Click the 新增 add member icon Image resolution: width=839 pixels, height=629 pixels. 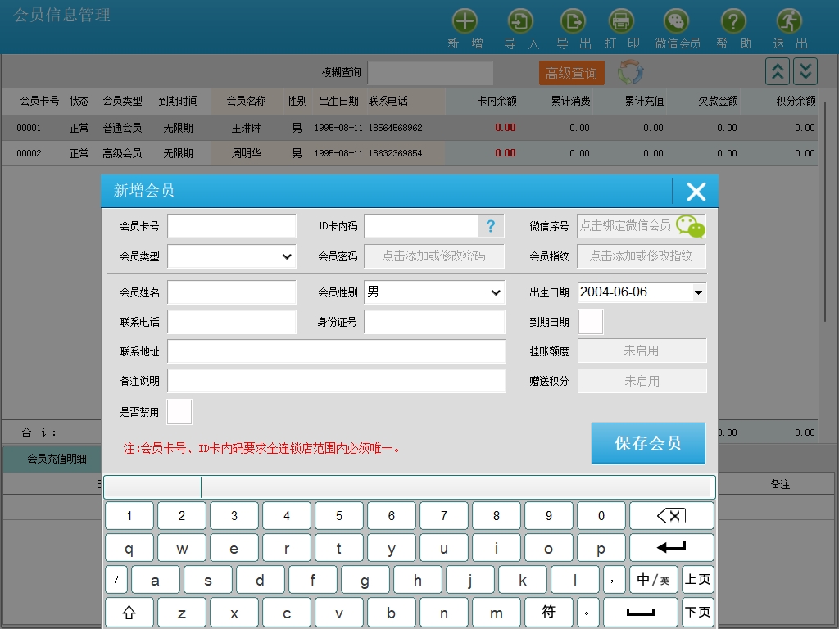point(465,22)
